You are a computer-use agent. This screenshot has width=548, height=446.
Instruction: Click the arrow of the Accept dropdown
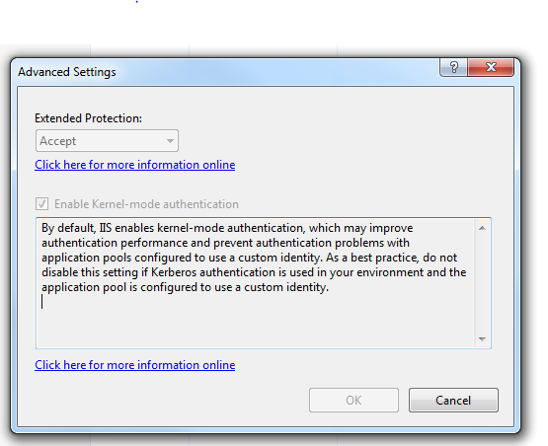[x=170, y=141]
